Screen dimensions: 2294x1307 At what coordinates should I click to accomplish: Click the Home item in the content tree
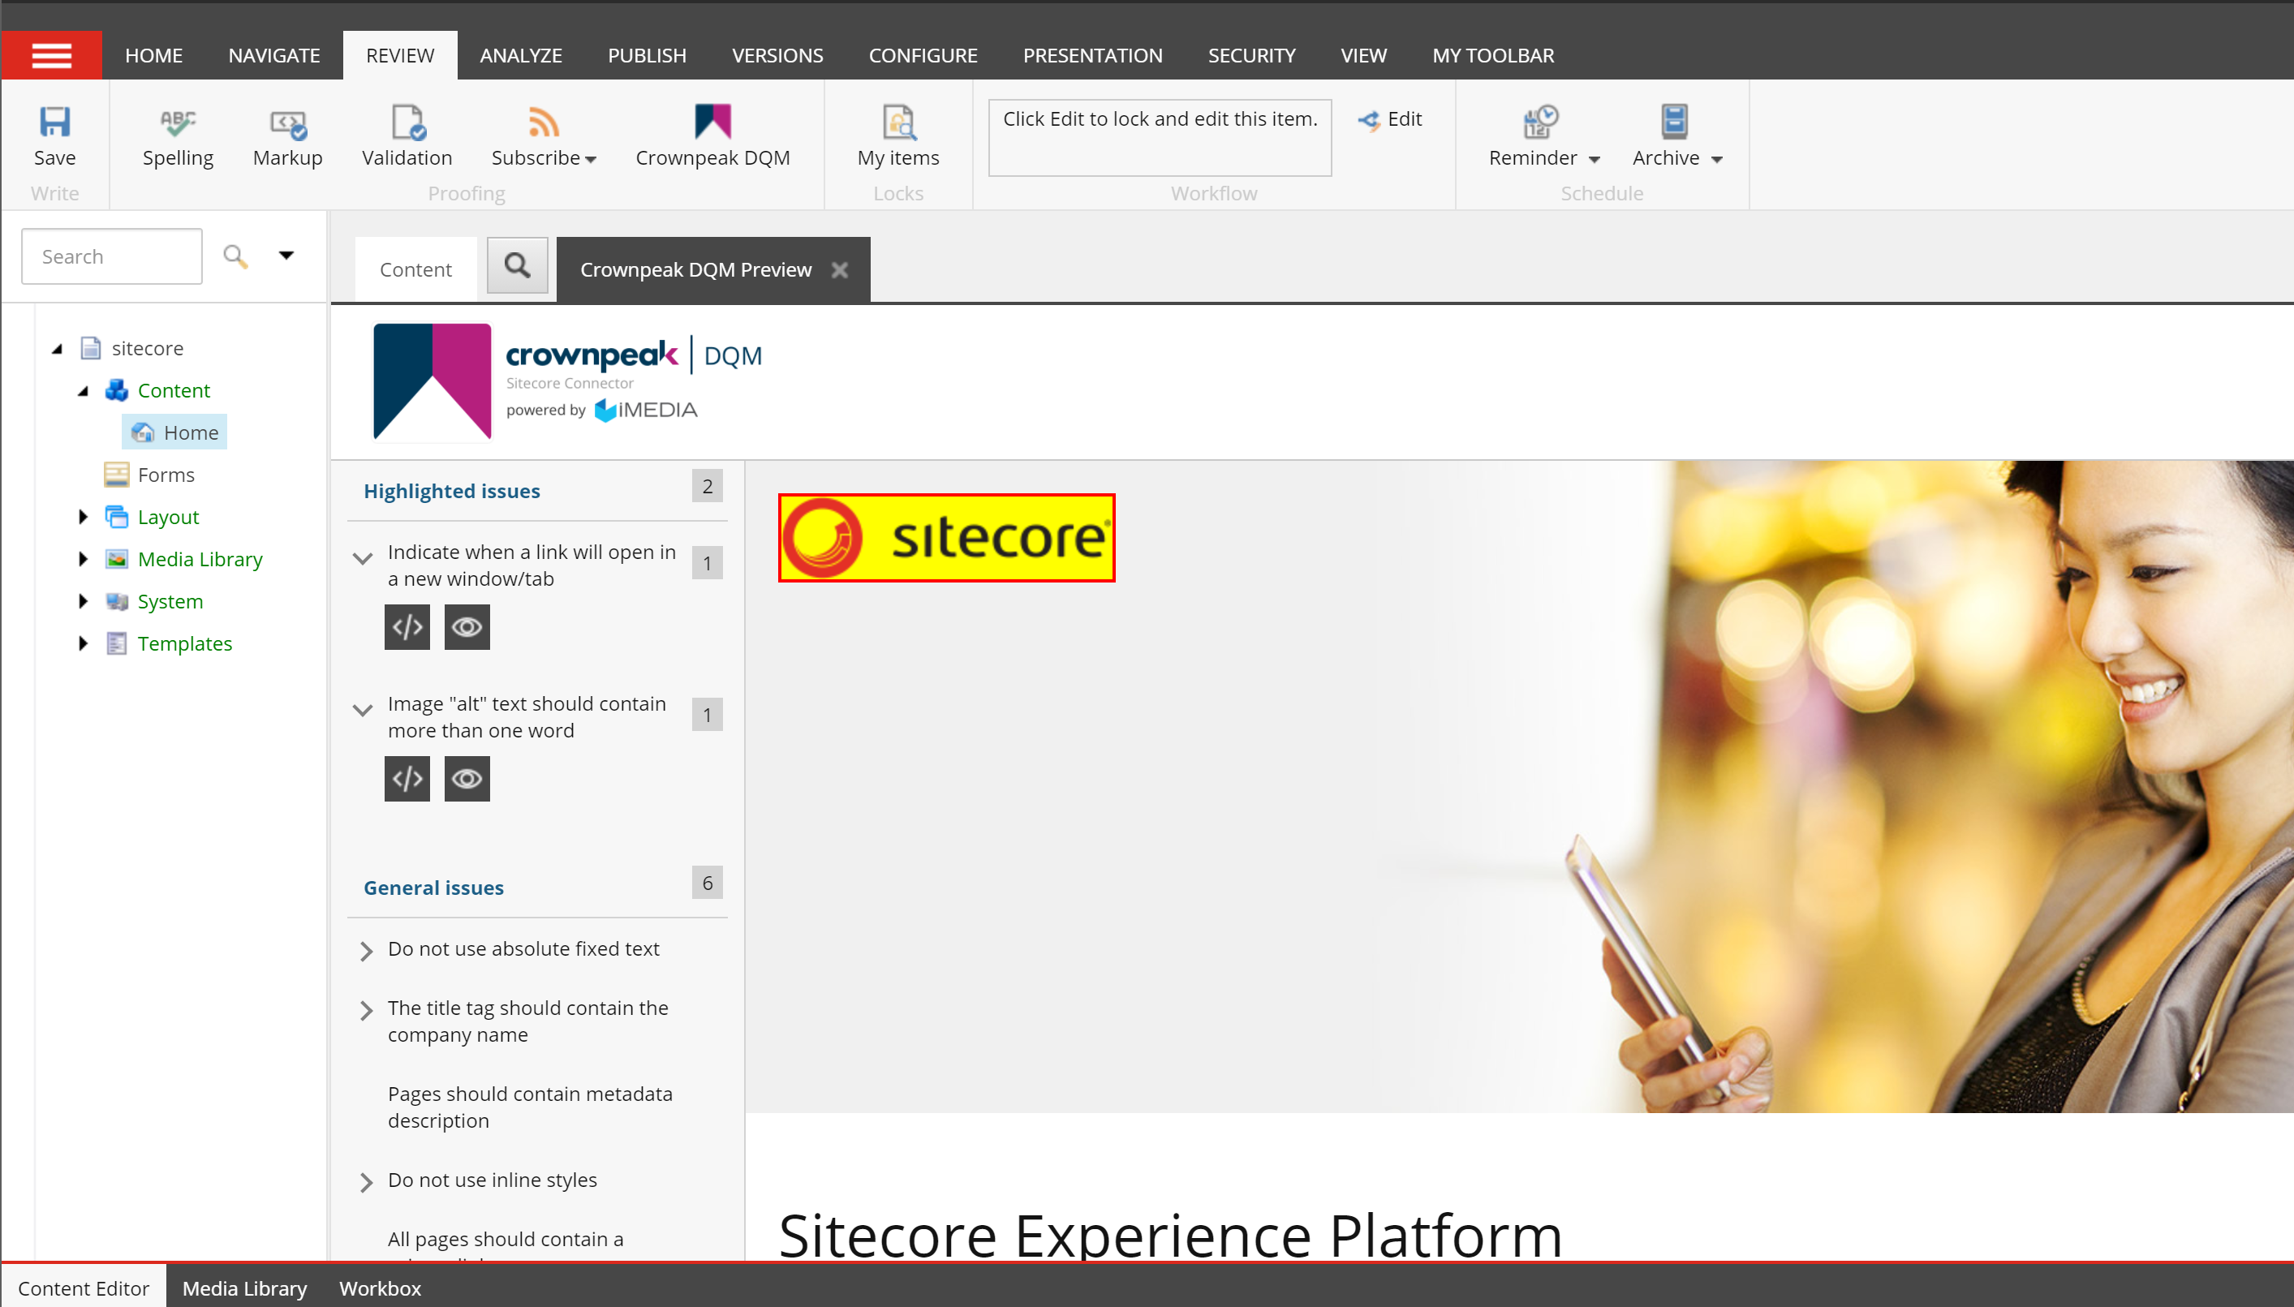point(175,432)
